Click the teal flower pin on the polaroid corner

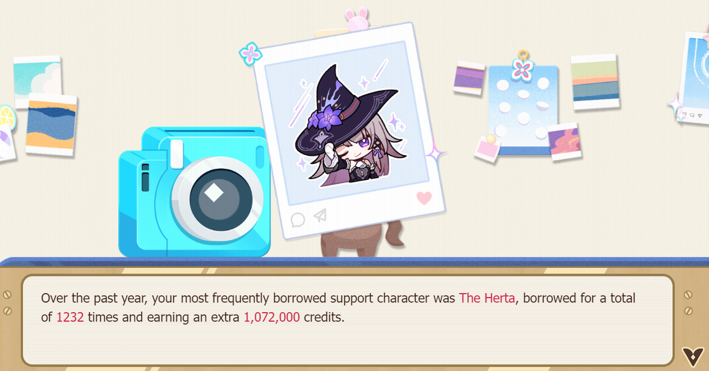(x=251, y=54)
